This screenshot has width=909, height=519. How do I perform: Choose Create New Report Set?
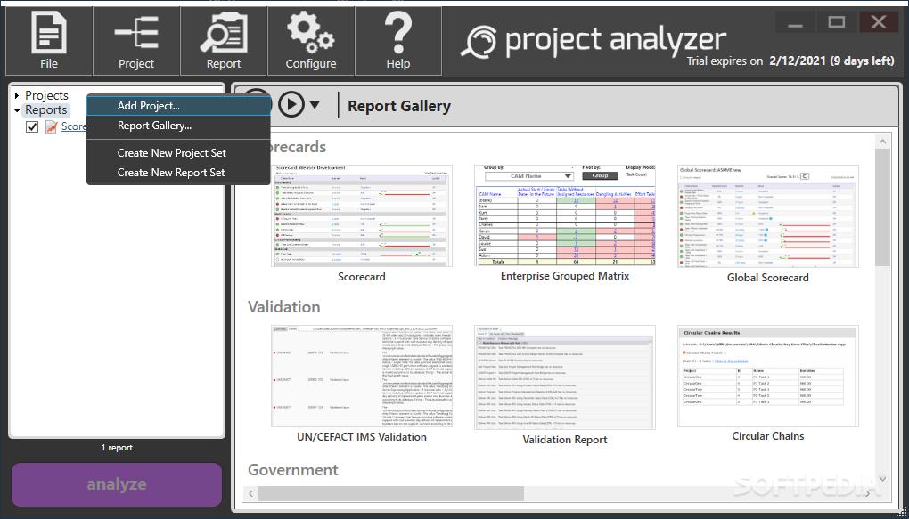point(178,173)
